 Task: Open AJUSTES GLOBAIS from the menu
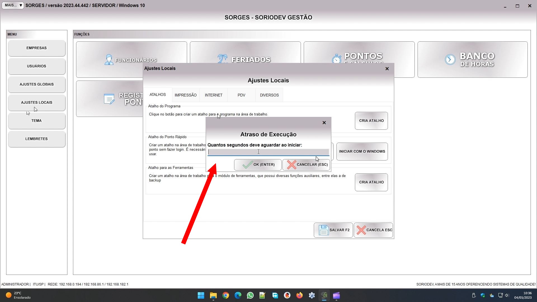coord(37,84)
